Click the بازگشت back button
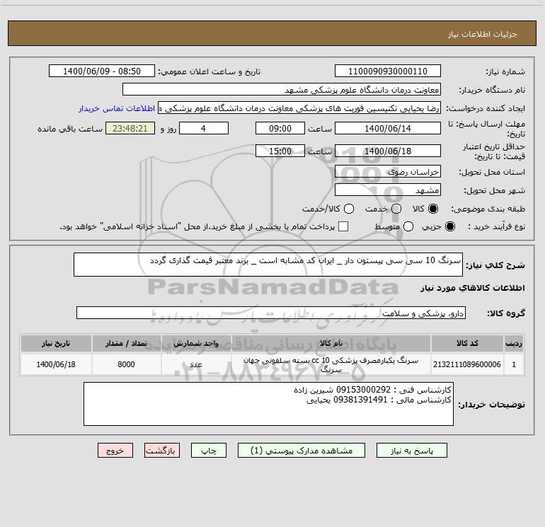Screen dimensions: 545x527 162,451
